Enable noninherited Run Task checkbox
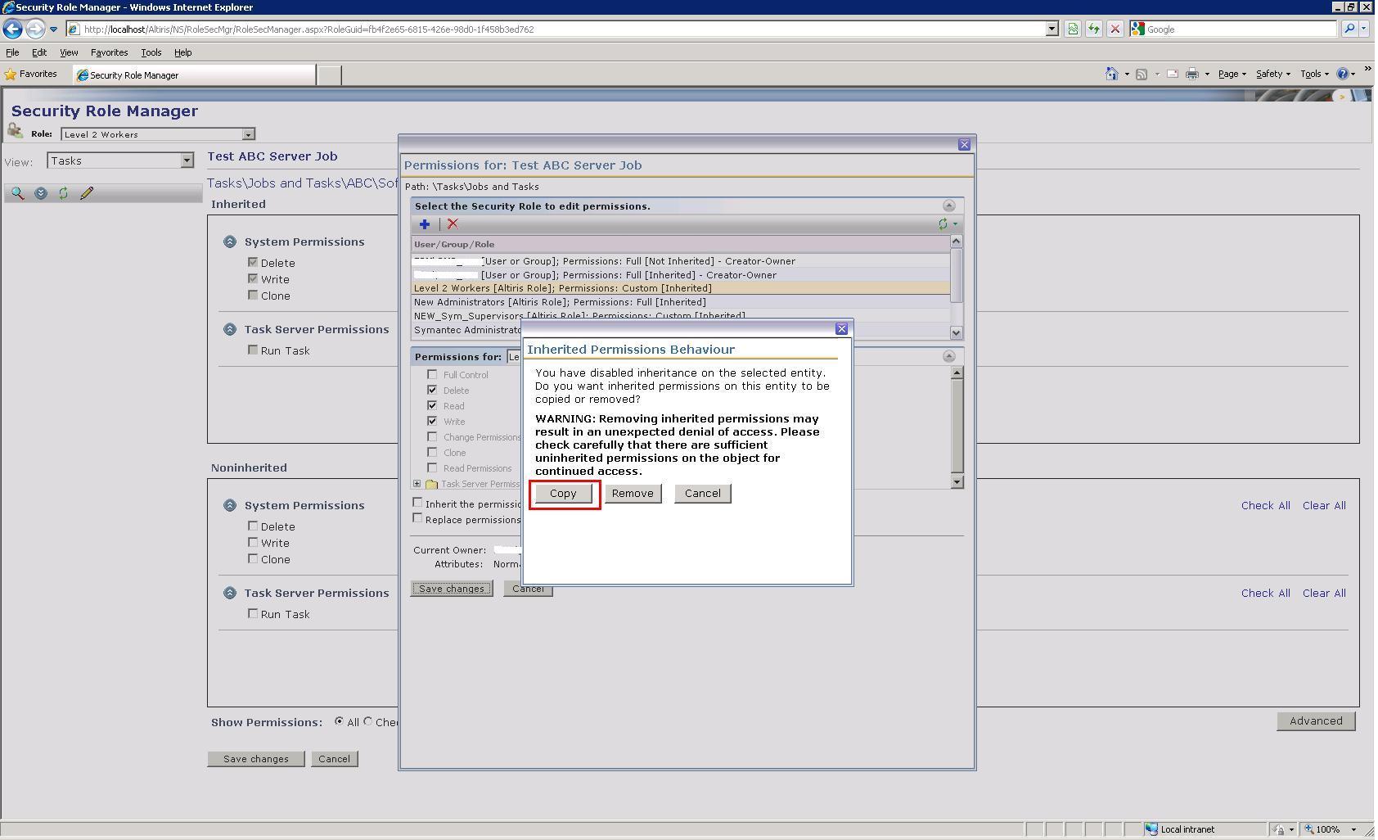 (253, 614)
